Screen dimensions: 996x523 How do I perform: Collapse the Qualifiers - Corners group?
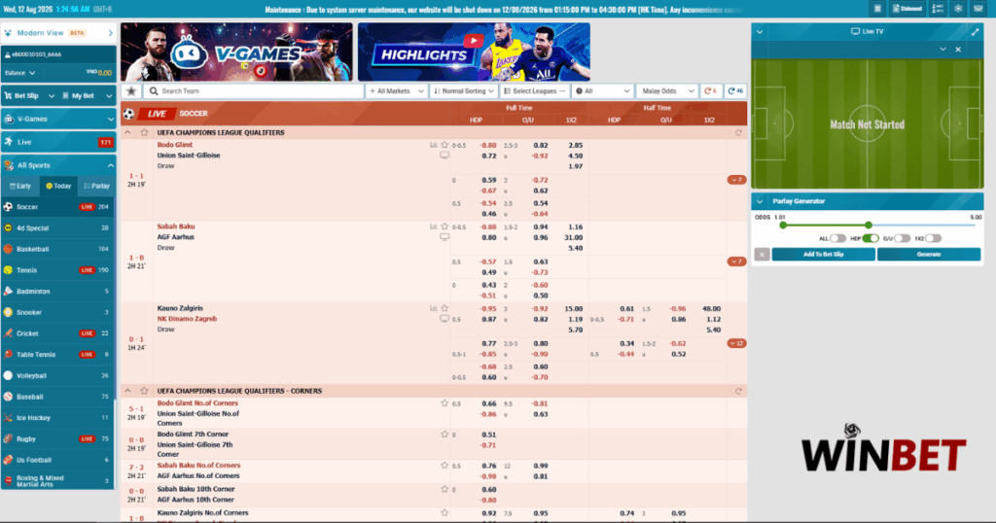click(x=127, y=391)
